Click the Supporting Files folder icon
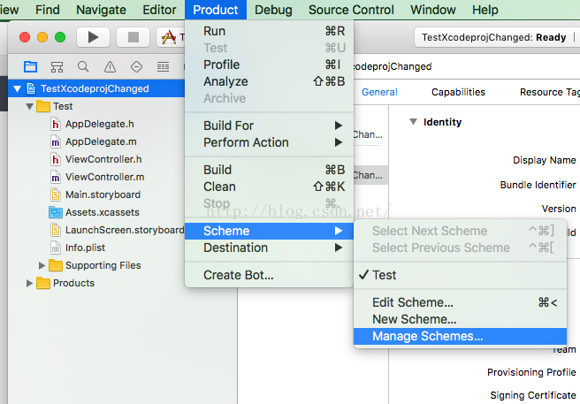This screenshot has height=404, width=580. pos(56,265)
